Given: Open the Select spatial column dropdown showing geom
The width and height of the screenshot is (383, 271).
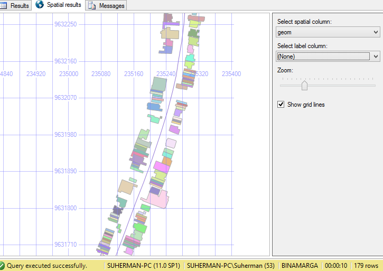Looking at the screenshot, I should pyautogui.click(x=328, y=33).
